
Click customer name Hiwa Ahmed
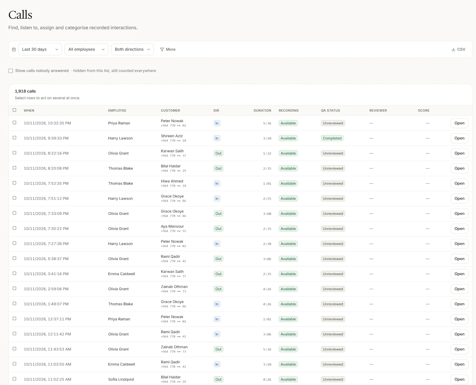(x=172, y=181)
